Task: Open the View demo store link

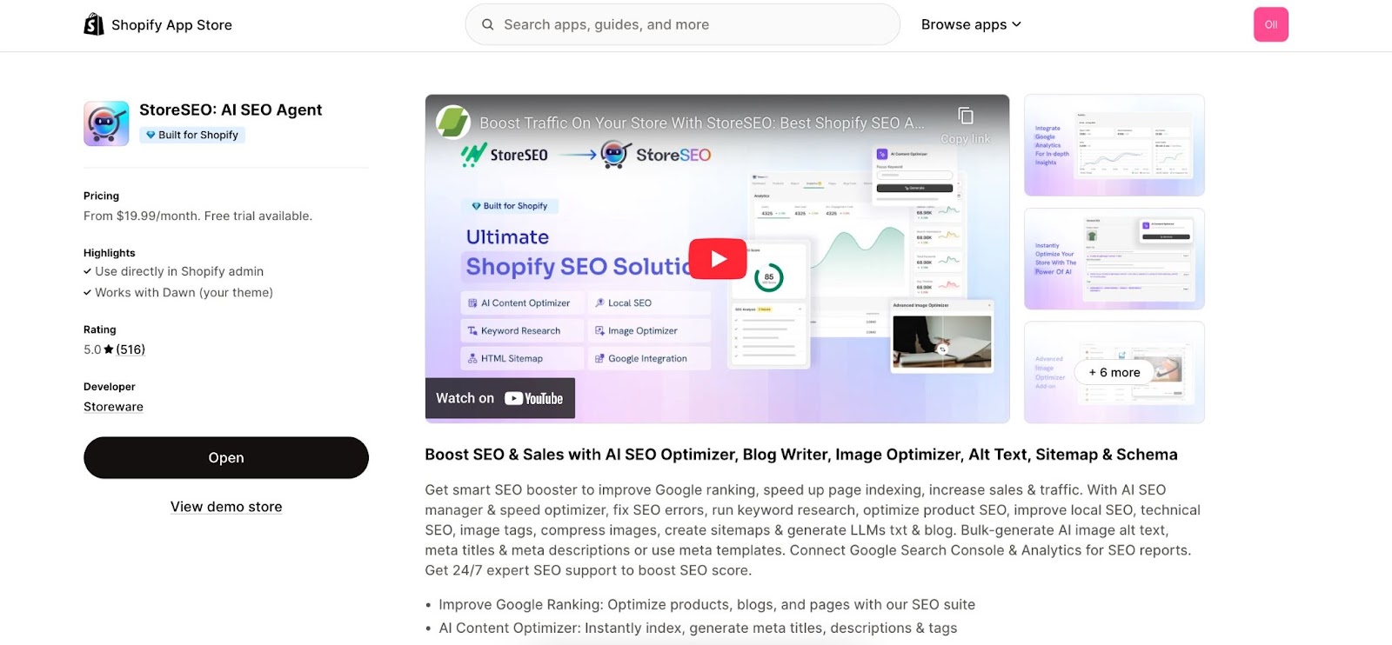Action: (x=226, y=507)
